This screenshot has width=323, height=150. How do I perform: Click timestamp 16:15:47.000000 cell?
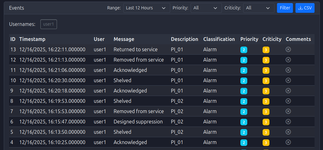point(52,122)
